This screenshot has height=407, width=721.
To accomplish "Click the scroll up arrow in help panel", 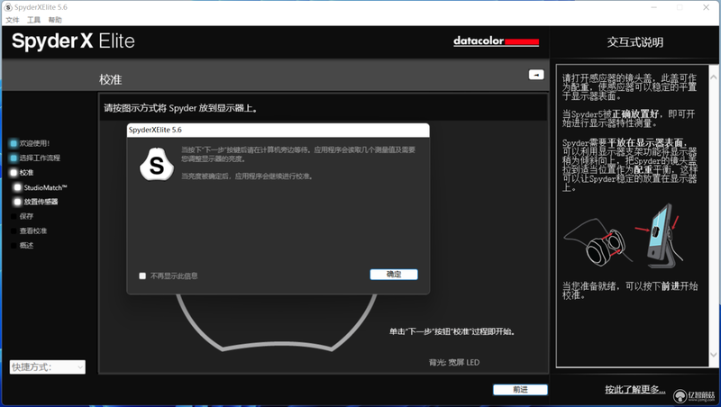I will tap(713, 77).
